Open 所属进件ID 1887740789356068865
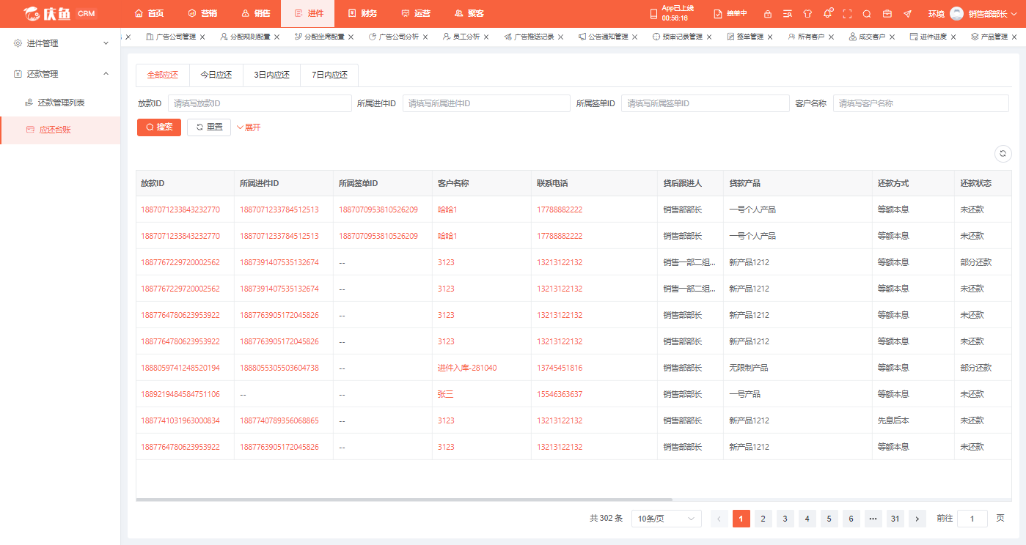This screenshot has height=545, width=1026. point(279,420)
